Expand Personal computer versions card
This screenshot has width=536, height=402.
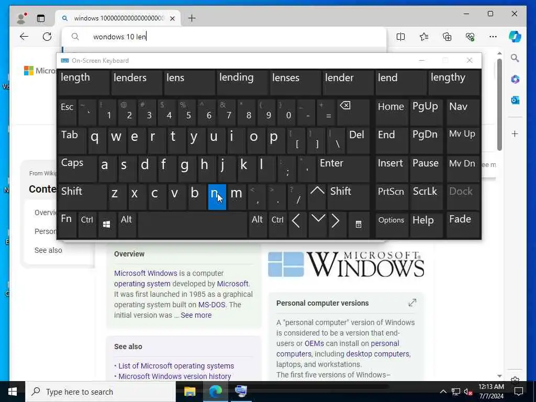click(412, 303)
